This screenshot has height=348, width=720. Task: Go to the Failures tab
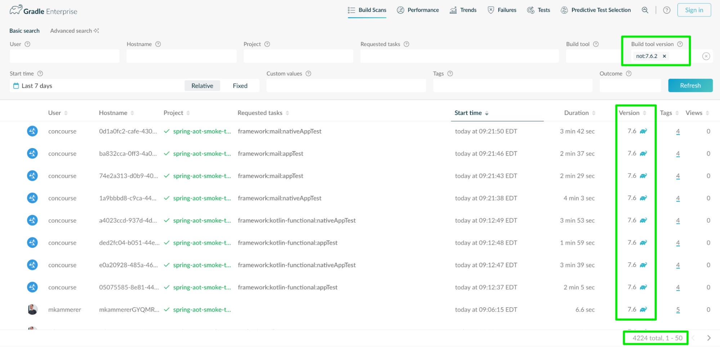pos(502,10)
